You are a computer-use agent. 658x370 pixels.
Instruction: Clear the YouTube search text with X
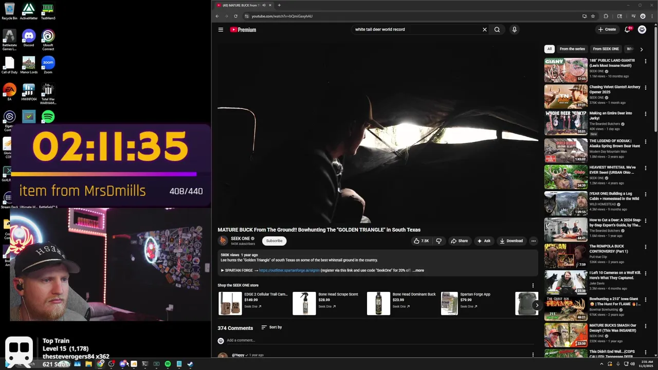pos(484,30)
